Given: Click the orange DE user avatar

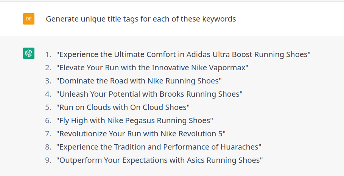Looking at the screenshot, I should (x=29, y=19).
